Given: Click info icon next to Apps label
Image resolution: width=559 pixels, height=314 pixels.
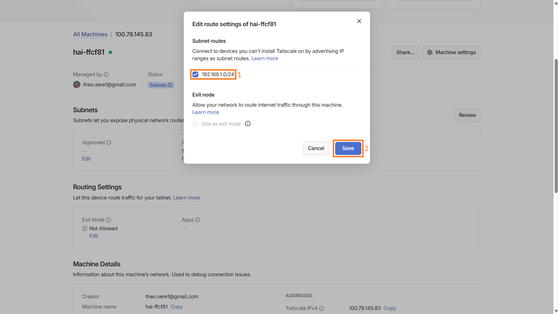Looking at the screenshot, I should [198, 220].
